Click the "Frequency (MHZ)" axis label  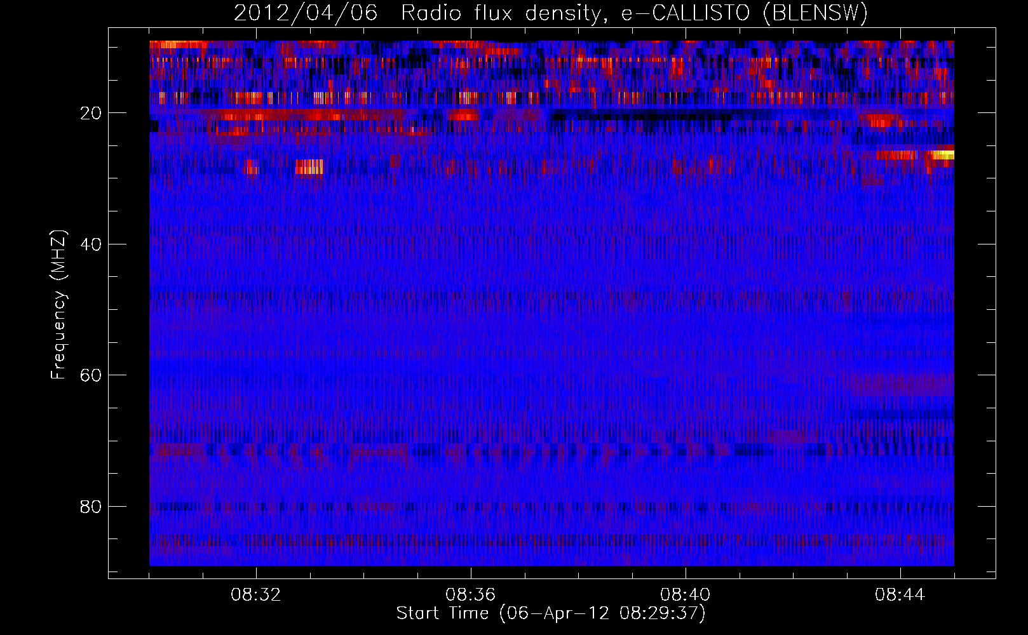pos(58,305)
